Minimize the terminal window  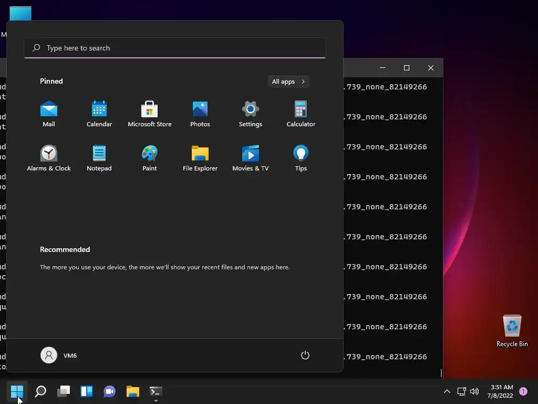(382, 68)
